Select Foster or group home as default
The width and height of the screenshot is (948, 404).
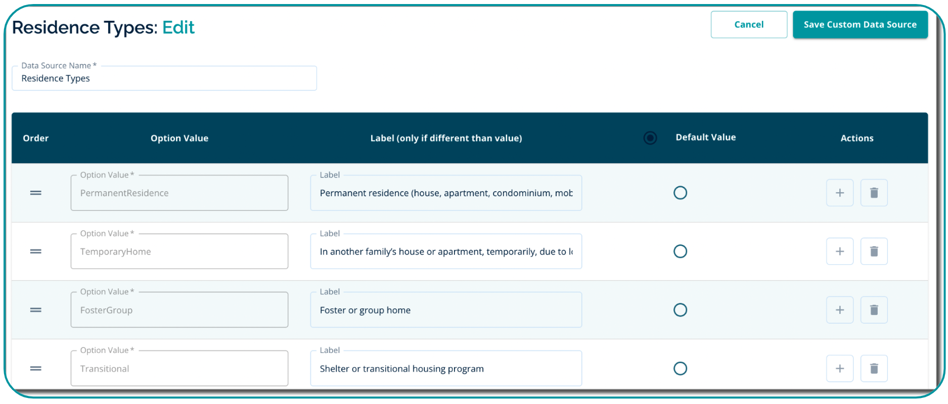680,310
